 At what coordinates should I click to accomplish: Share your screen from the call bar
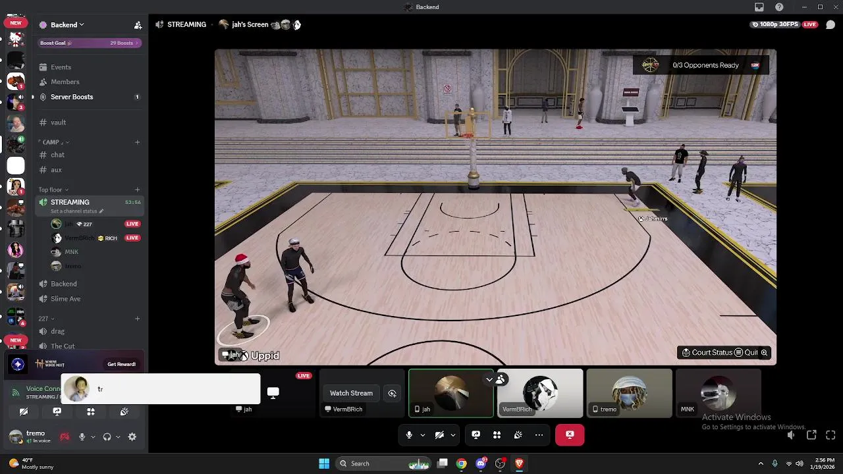pos(476,434)
